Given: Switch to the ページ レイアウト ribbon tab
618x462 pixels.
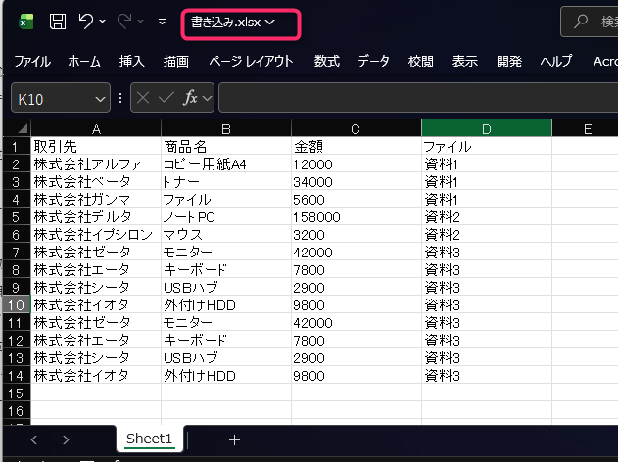Looking at the screenshot, I should [251, 61].
